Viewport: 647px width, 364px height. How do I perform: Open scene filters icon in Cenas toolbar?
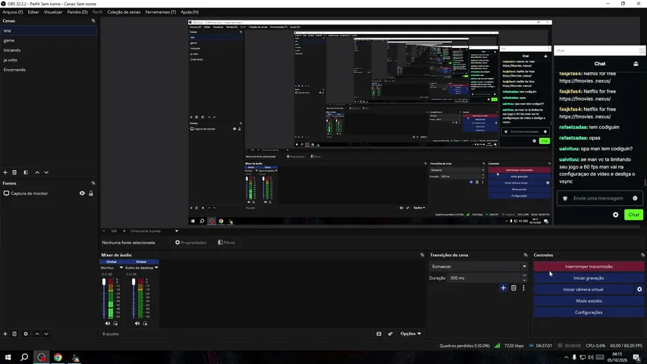[x=26, y=172]
